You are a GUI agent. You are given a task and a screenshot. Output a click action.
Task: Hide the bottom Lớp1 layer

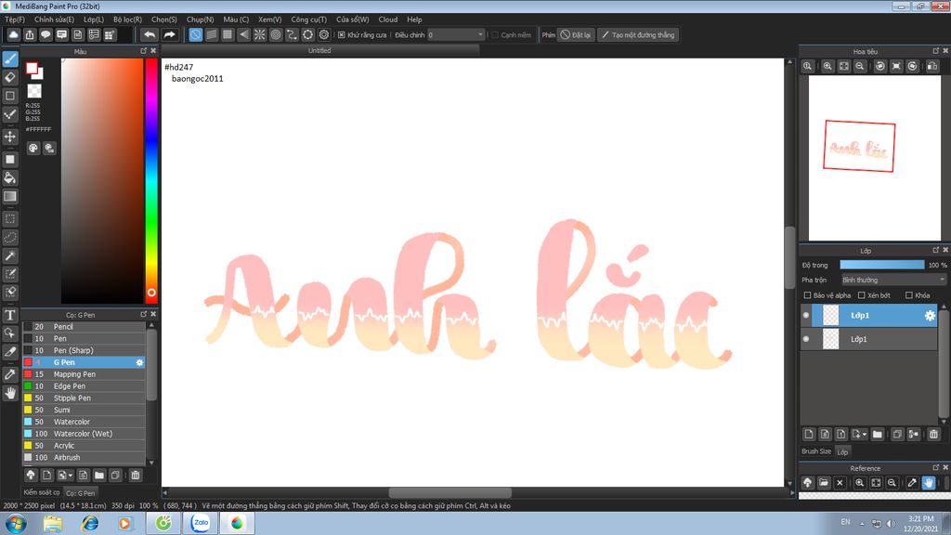click(806, 339)
